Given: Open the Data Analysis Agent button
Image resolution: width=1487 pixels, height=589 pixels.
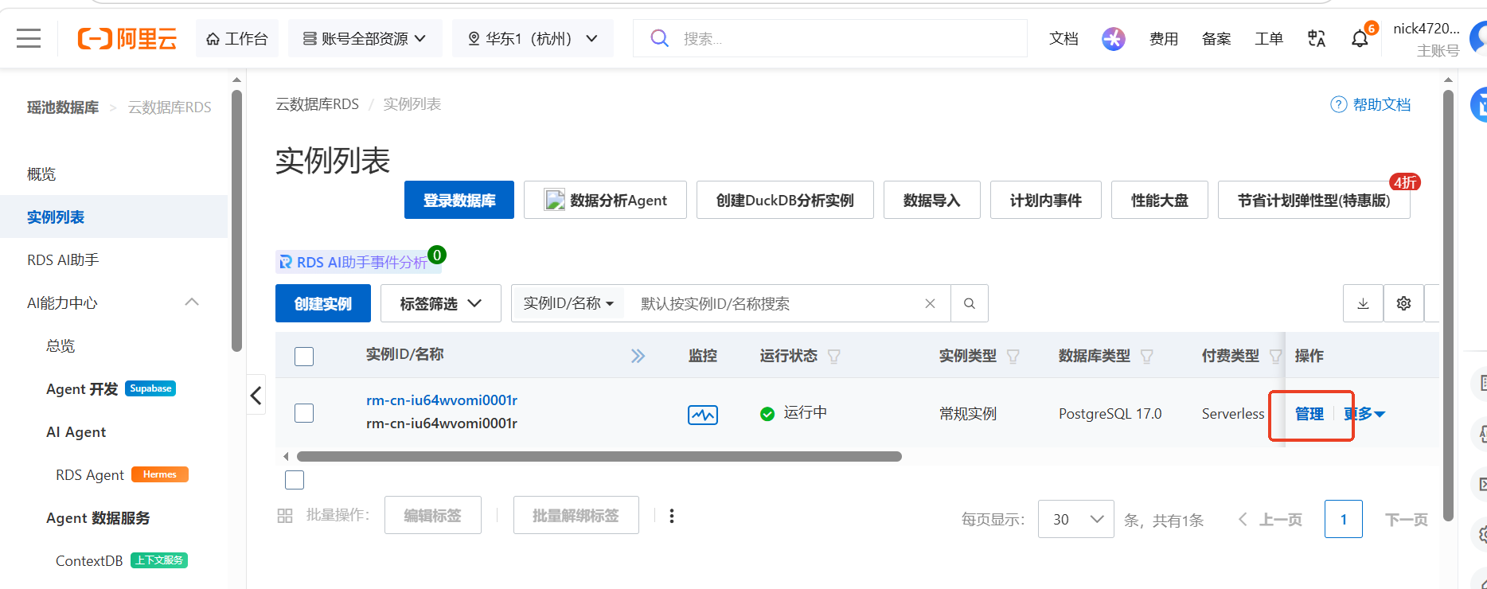Looking at the screenshot, I should [605, 200].
